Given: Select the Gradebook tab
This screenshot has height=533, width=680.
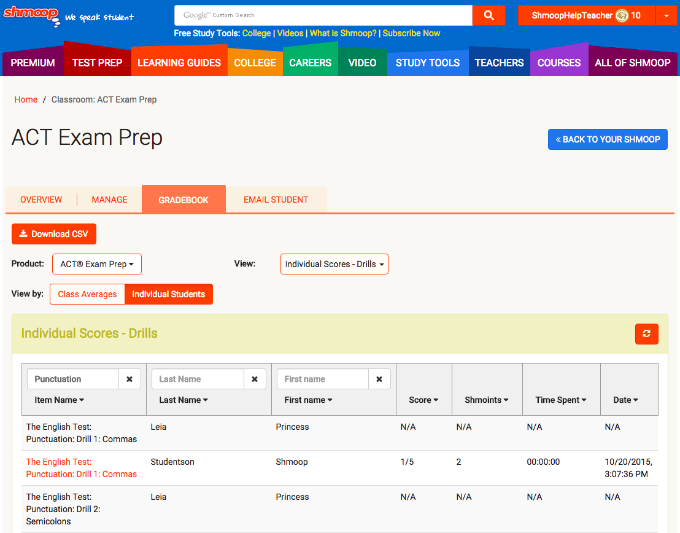Looking at the screenshot, I should (184, 200).
